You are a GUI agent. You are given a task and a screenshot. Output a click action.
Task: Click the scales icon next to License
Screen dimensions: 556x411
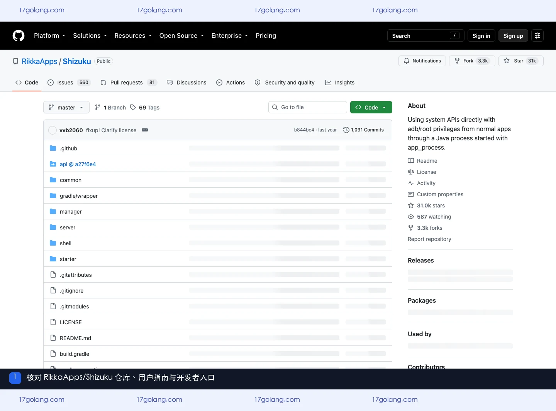click(x=411, y=172)
